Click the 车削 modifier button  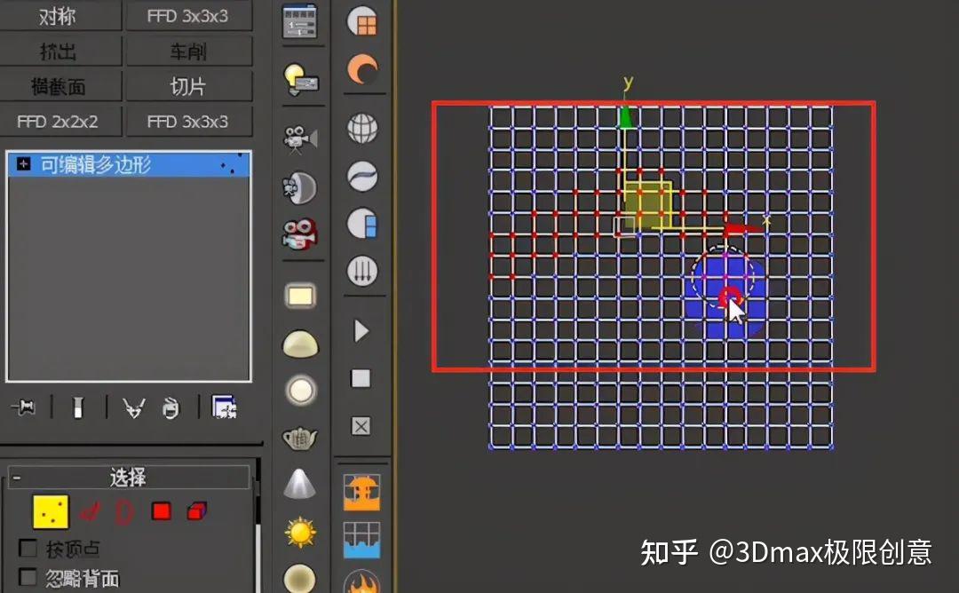pos(189,51)
